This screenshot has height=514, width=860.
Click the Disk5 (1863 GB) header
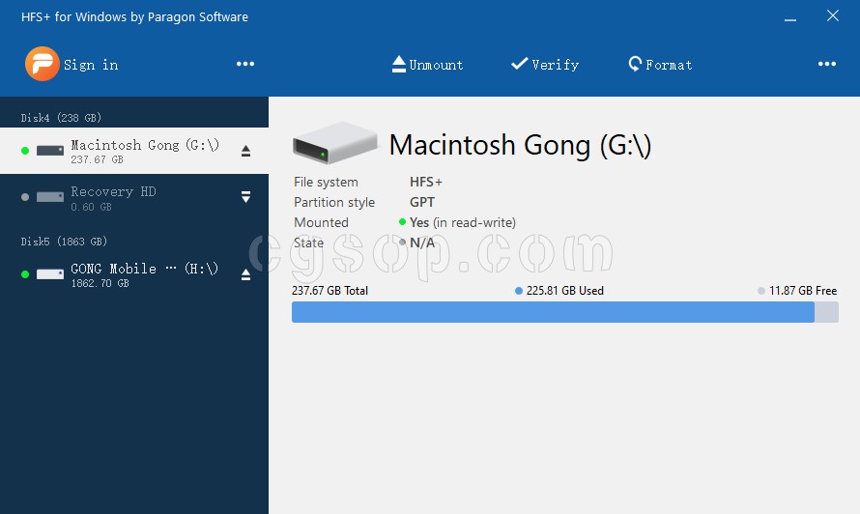(x=64, y=242)
